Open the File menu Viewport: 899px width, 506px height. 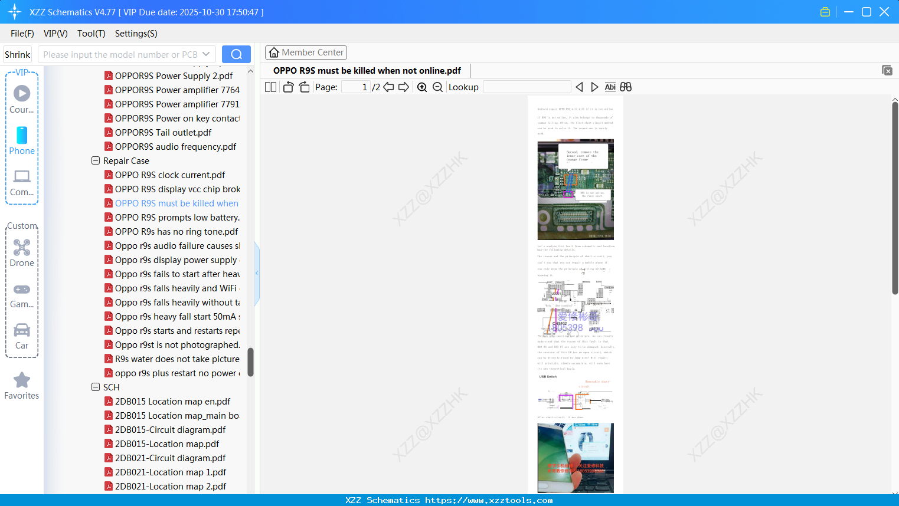pos(22,34)
